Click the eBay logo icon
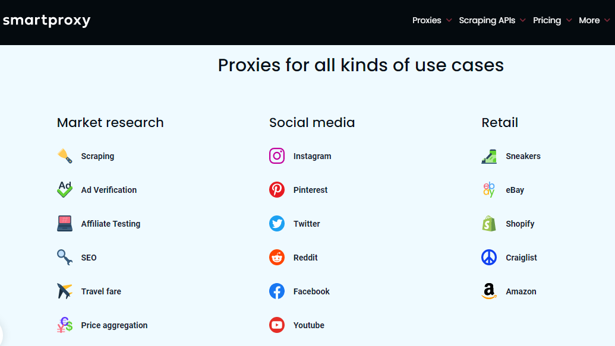Viewport: 615px width, 346px height. click(488, 190)
